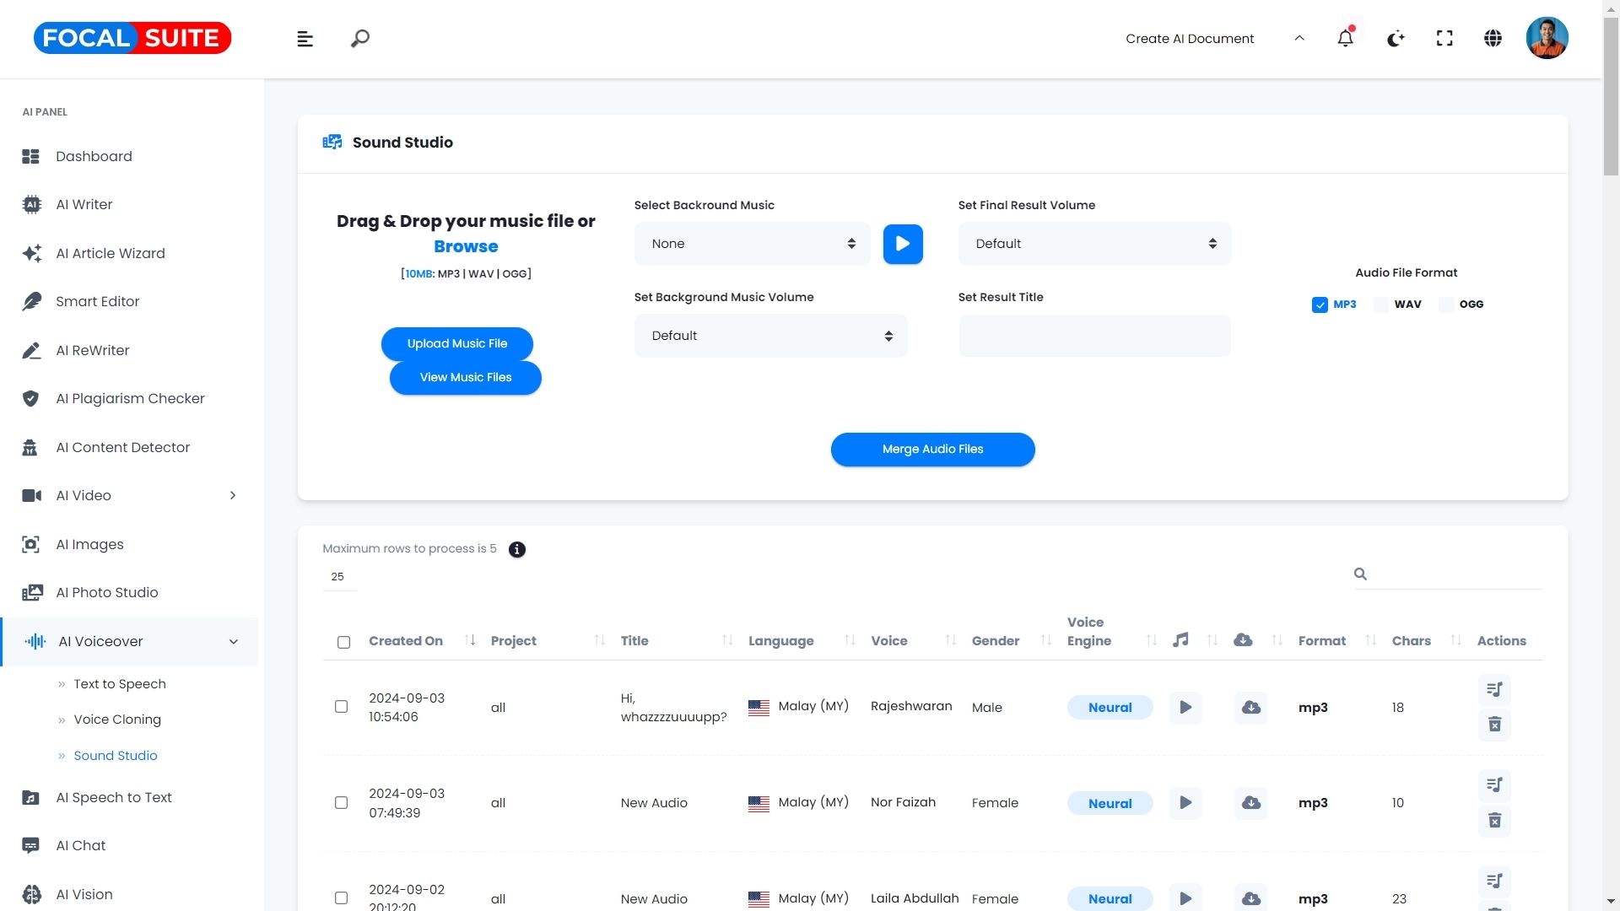The height and width of the screenshot is (911, 1620).
Task: Download the Rajeshwaran audio via cloud icon
Action: [1250, 707]
